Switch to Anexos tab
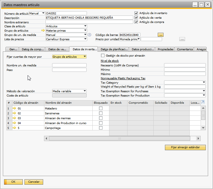213x189 pixels. point(200,49)
